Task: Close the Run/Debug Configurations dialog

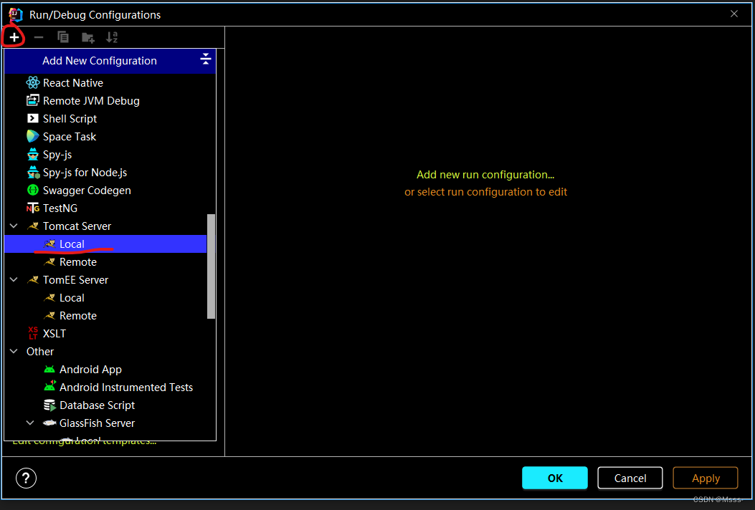Action: [x=733, y=14]
